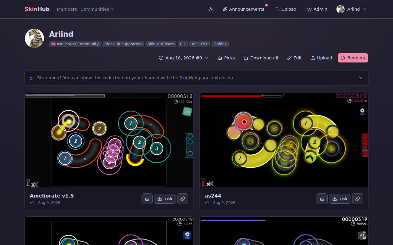
Task: Click the v1 - Aug 9, 2026 text under Ameliorate
Action: pos(45,203)
